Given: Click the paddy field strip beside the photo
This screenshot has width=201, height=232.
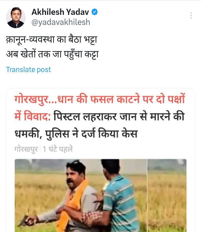Looking at the screenshot, I should click(167, 195).
